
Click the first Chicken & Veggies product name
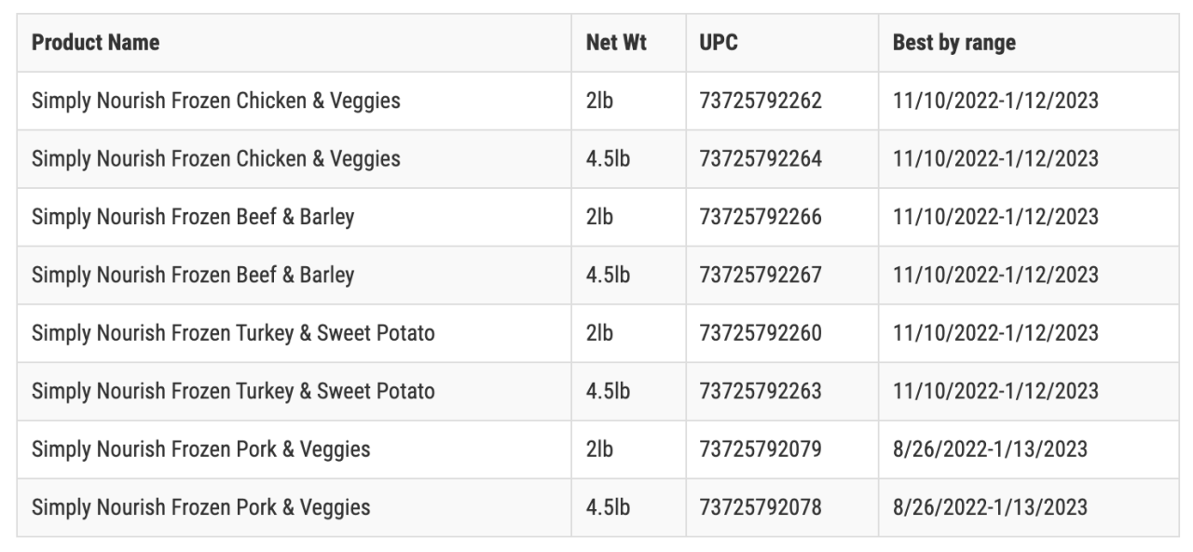215,101
